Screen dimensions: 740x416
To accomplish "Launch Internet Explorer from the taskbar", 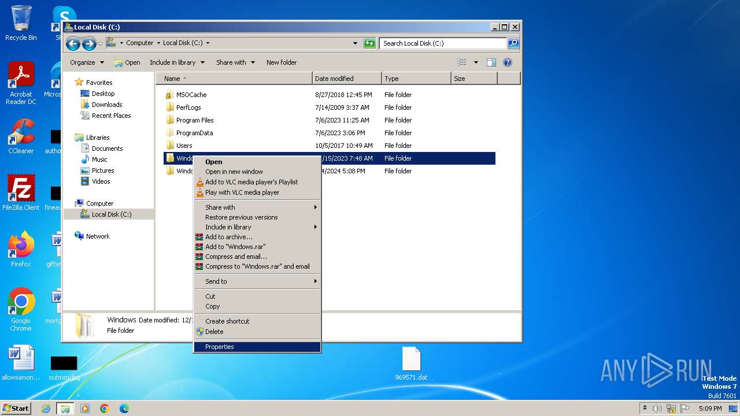I will (46, 408).
